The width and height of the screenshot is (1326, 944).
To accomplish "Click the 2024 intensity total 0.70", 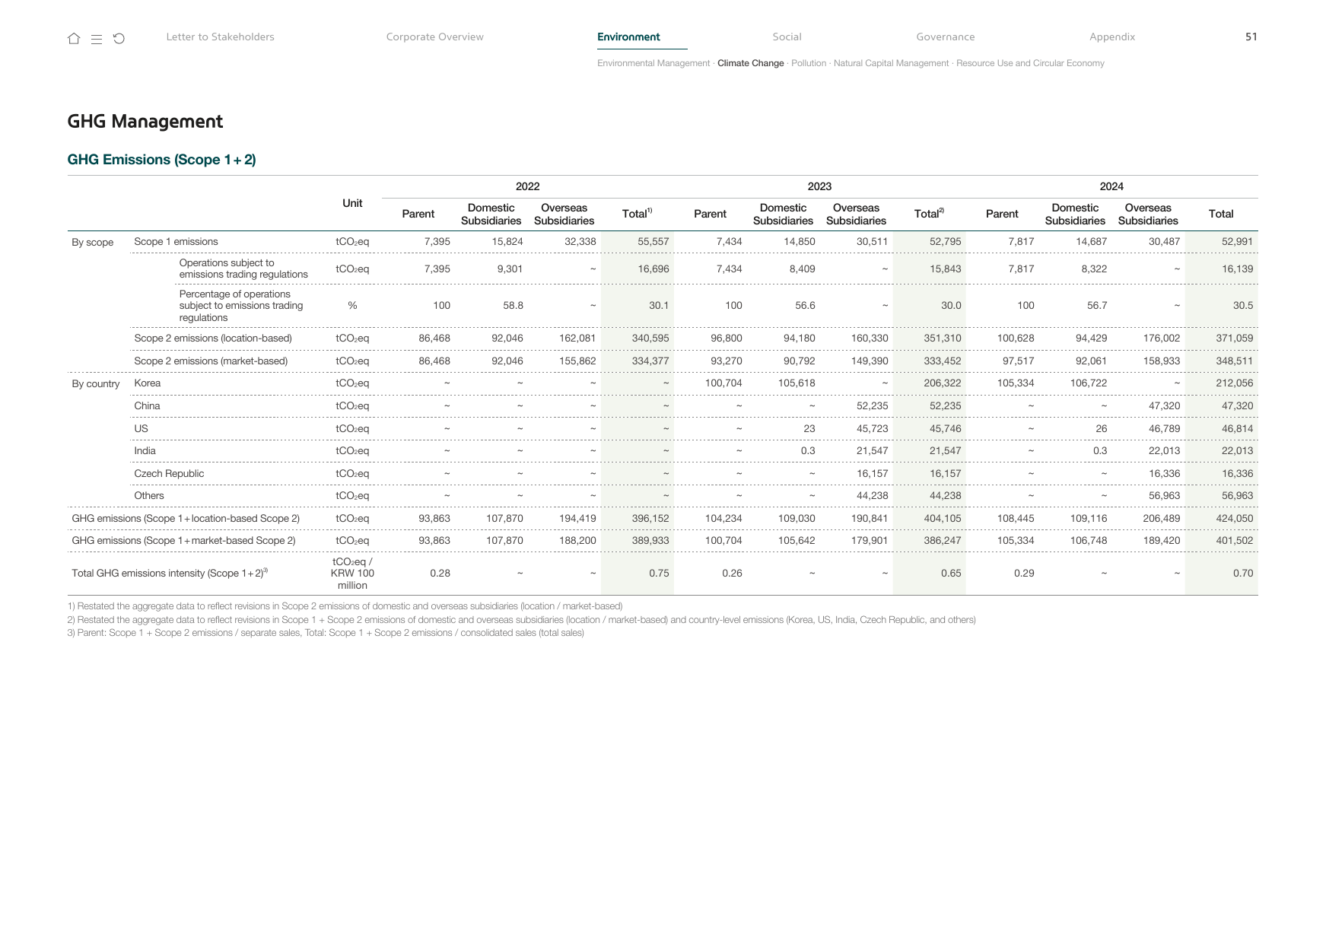I will click(1243, 574).
